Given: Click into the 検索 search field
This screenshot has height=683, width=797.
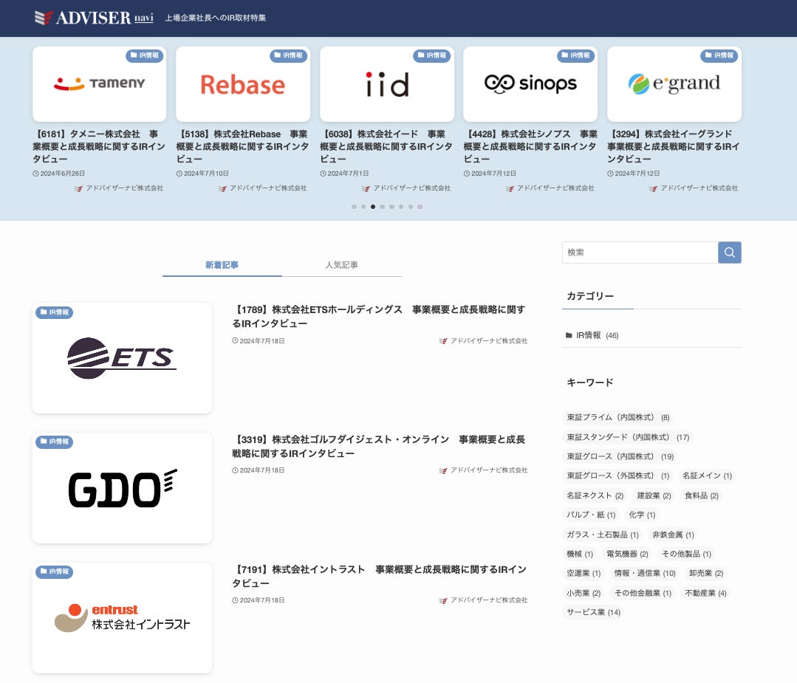Looking at the screenshot, I should pyautogui.click(x=640, y=253).
